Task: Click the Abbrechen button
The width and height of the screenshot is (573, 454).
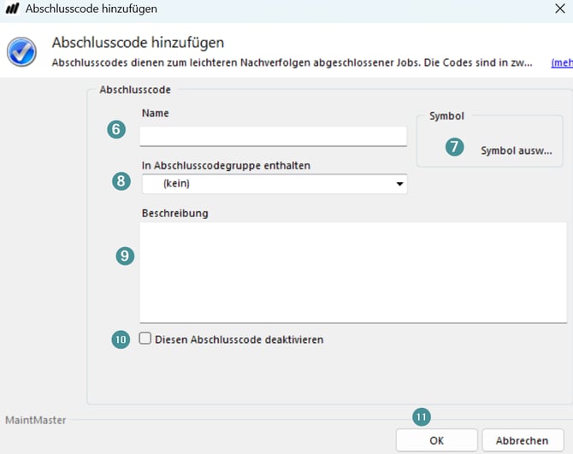Action: point(523,440)
